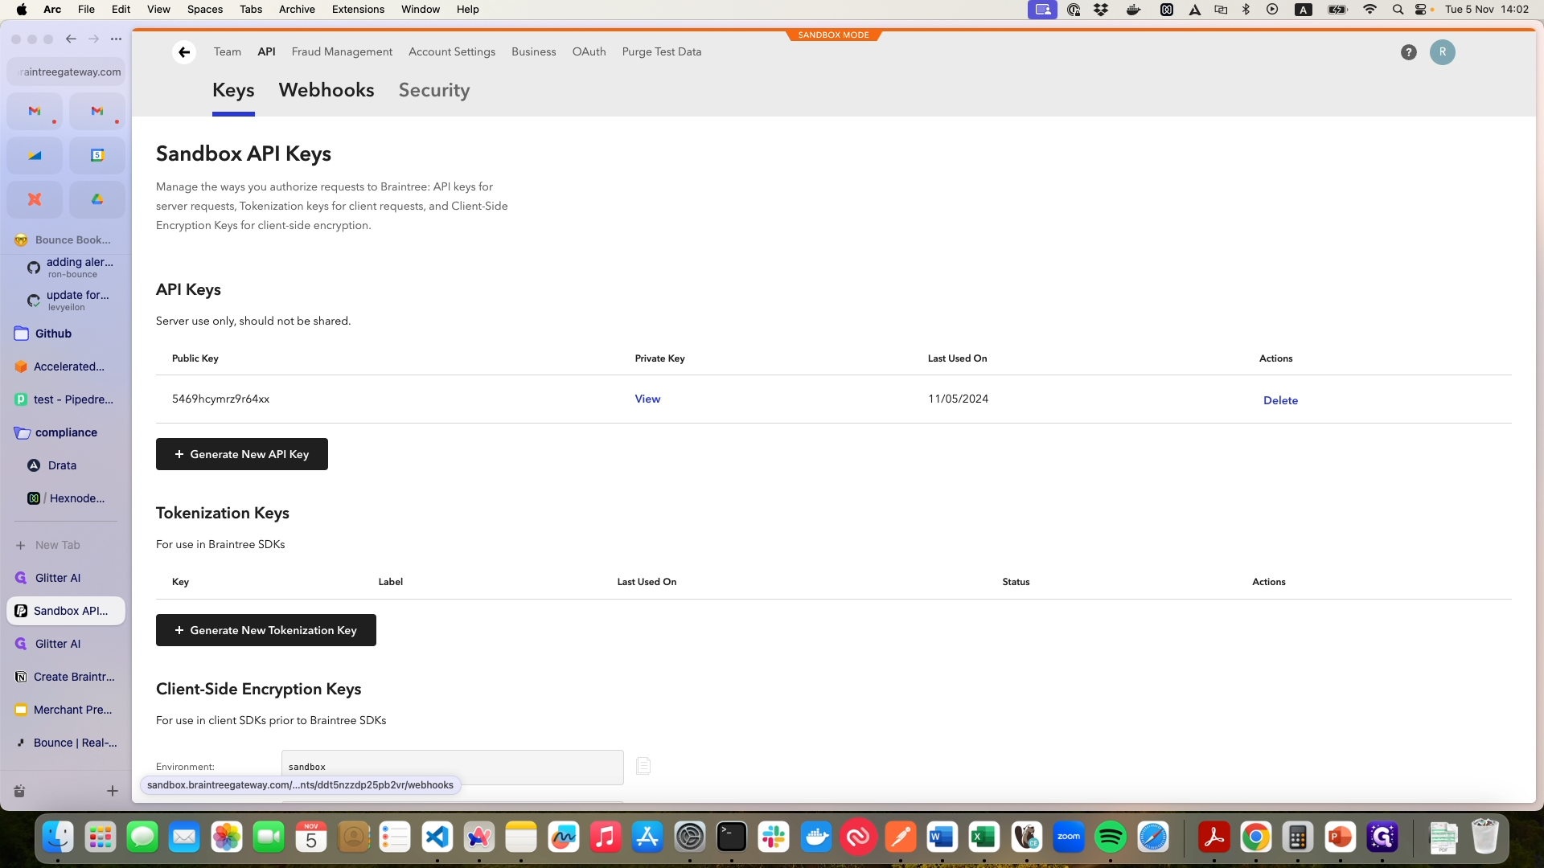
Task: Click the public key 5469hcymrz9r64xx text
Action: [221, 399]
